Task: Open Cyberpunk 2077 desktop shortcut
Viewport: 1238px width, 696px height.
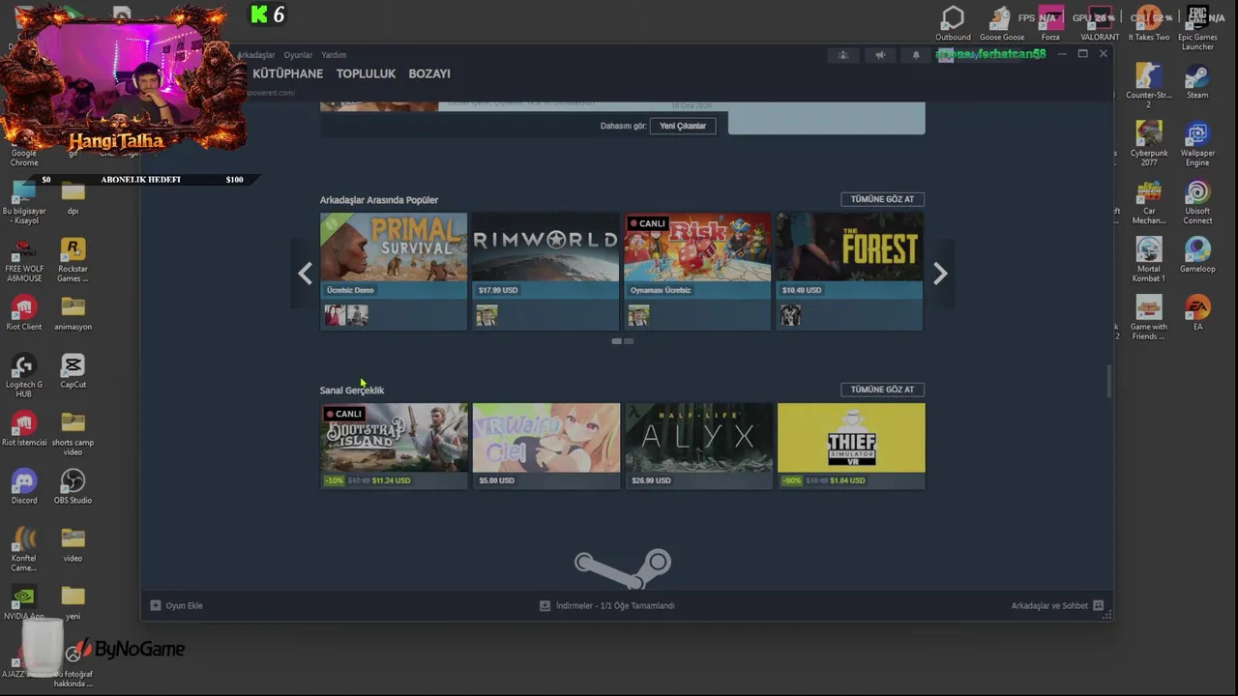Action: [1149, 143]
